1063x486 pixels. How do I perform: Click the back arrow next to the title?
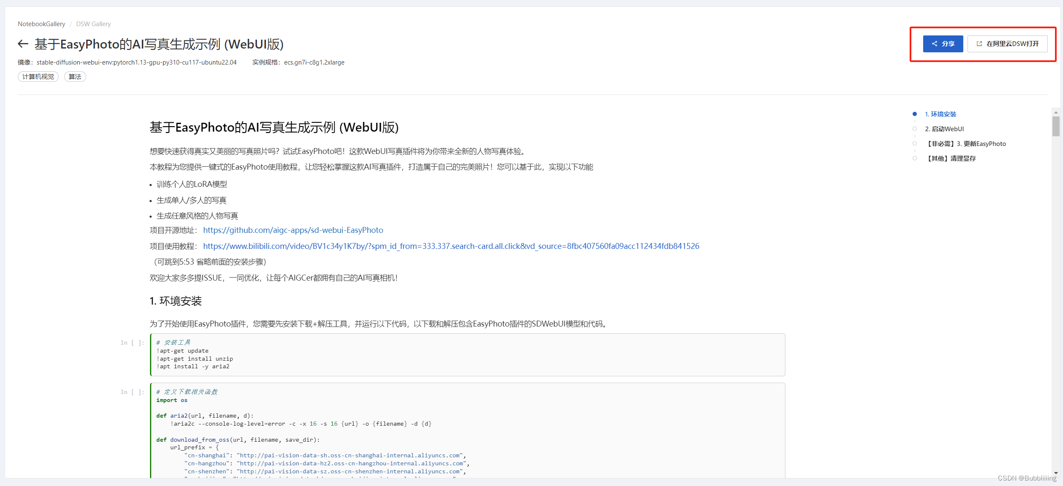(23, 44)
